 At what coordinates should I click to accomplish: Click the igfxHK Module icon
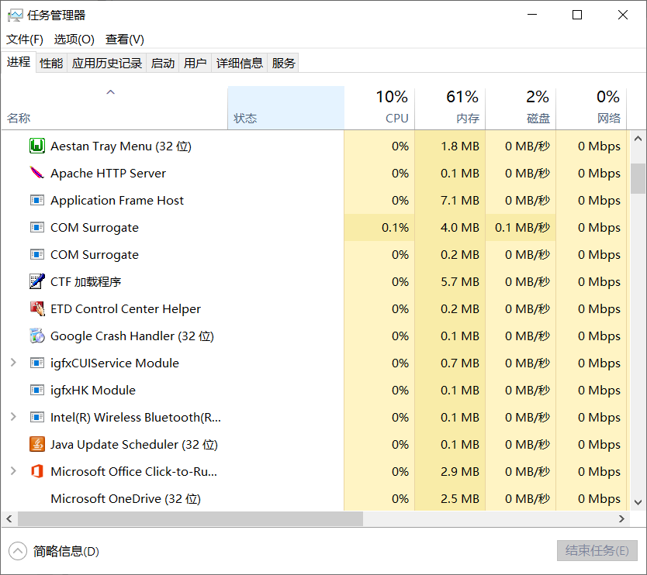tap(37, 391)
